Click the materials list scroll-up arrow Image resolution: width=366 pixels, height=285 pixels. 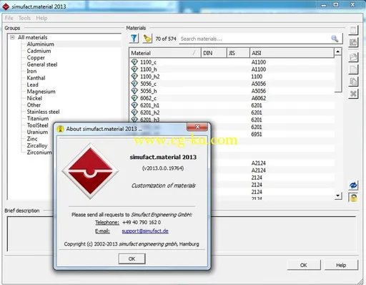click(337, 52)
